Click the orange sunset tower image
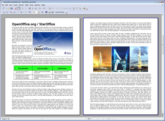The image size is (165, 121). [102, 59]
